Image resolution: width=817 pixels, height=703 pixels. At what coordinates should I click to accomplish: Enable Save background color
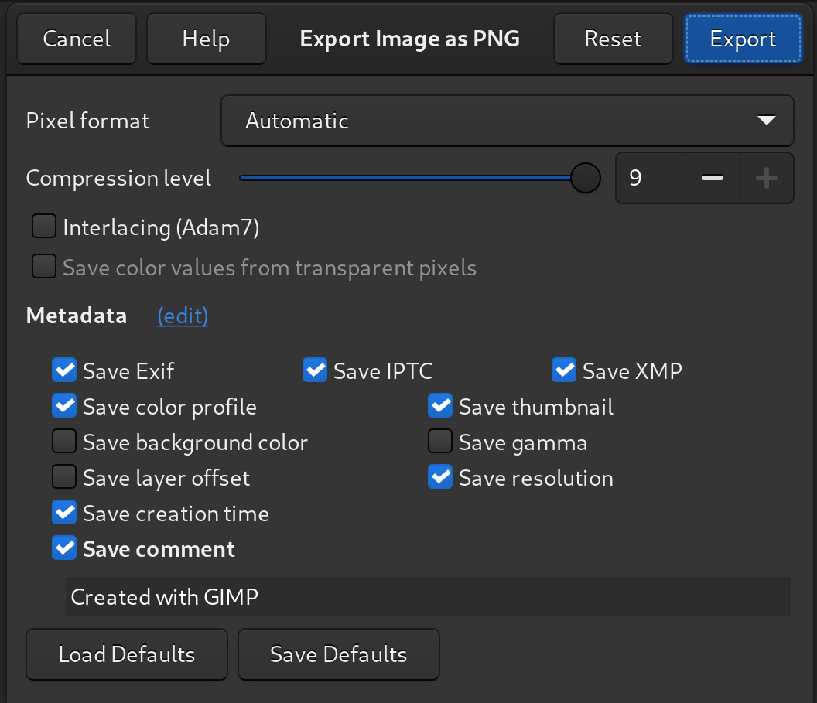click(64, 441)
